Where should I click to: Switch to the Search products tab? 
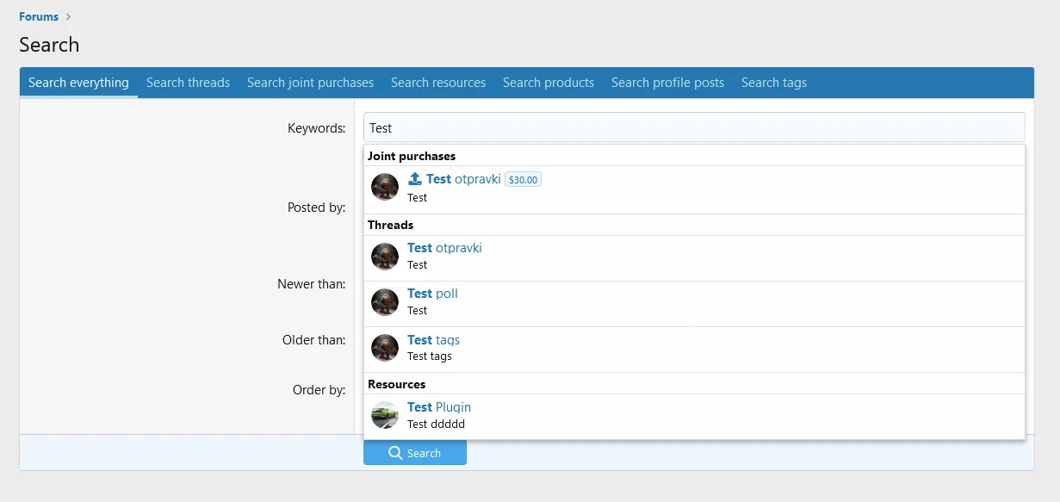(549, 83)
